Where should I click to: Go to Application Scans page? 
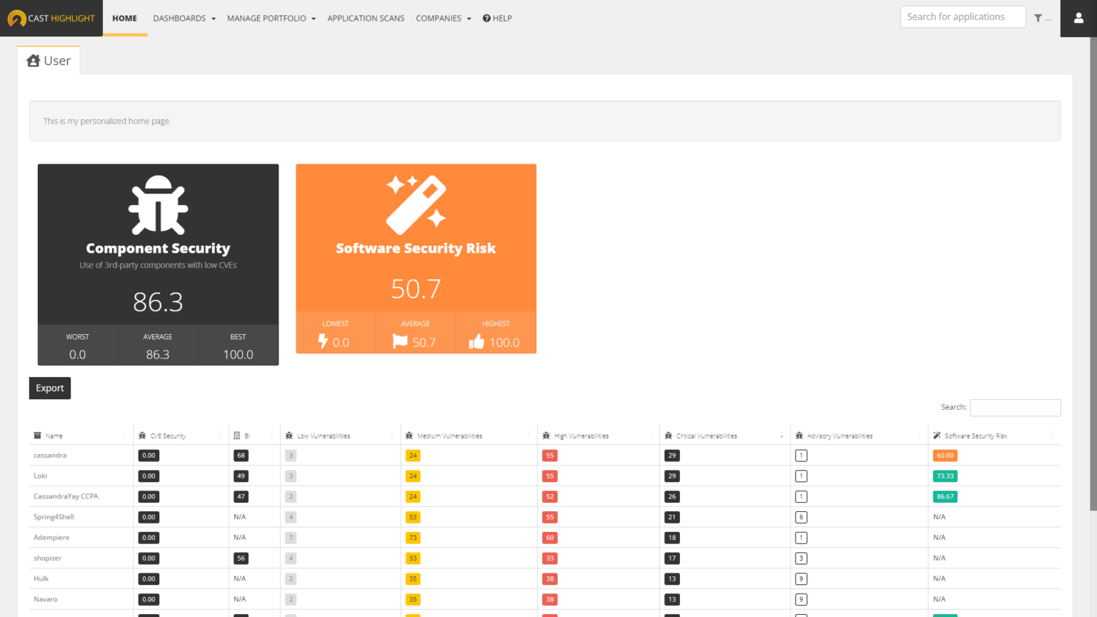tap(366, 18)
